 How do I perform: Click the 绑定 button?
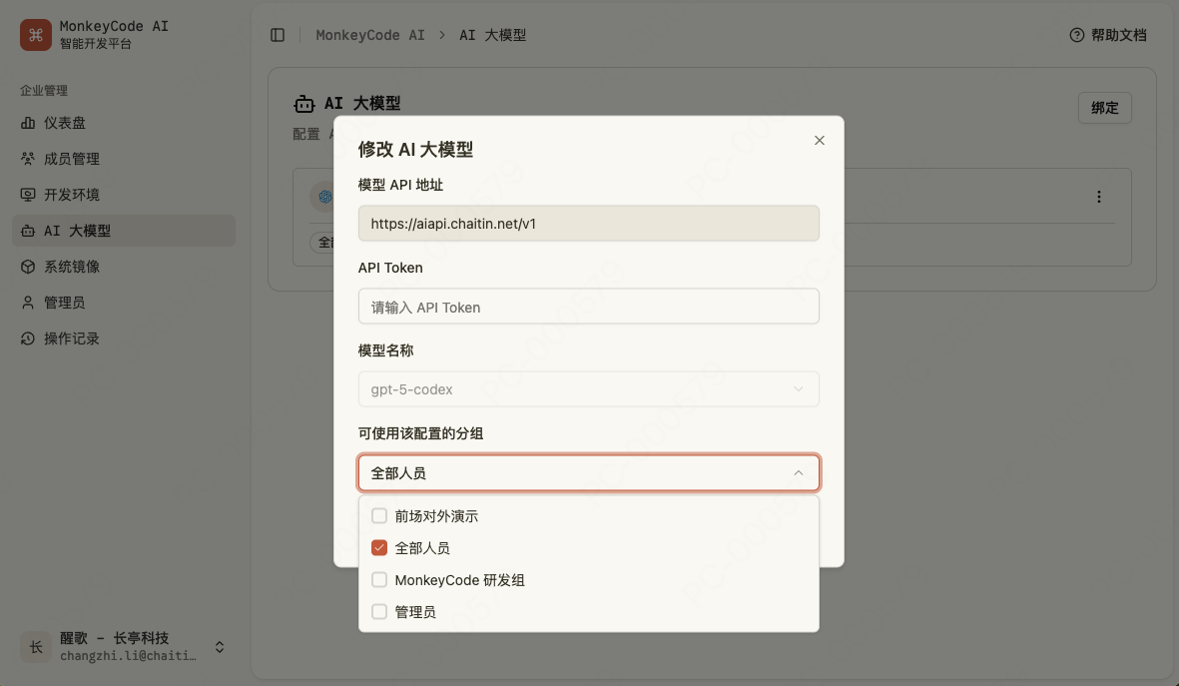click(1104, 108)
